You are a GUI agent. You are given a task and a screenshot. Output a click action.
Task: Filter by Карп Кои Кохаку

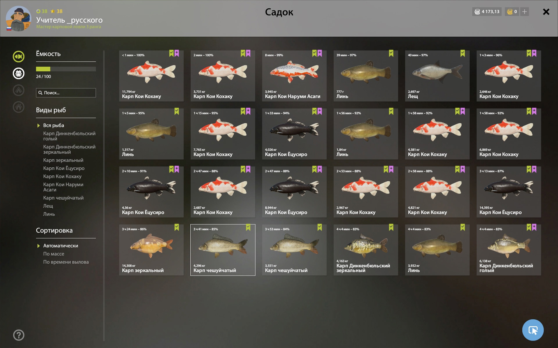62,176
